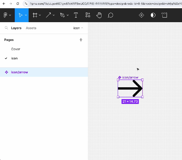Search layers with magnifier icon
The width and height of the screenshot is (182, 160).
pos(6,28)
